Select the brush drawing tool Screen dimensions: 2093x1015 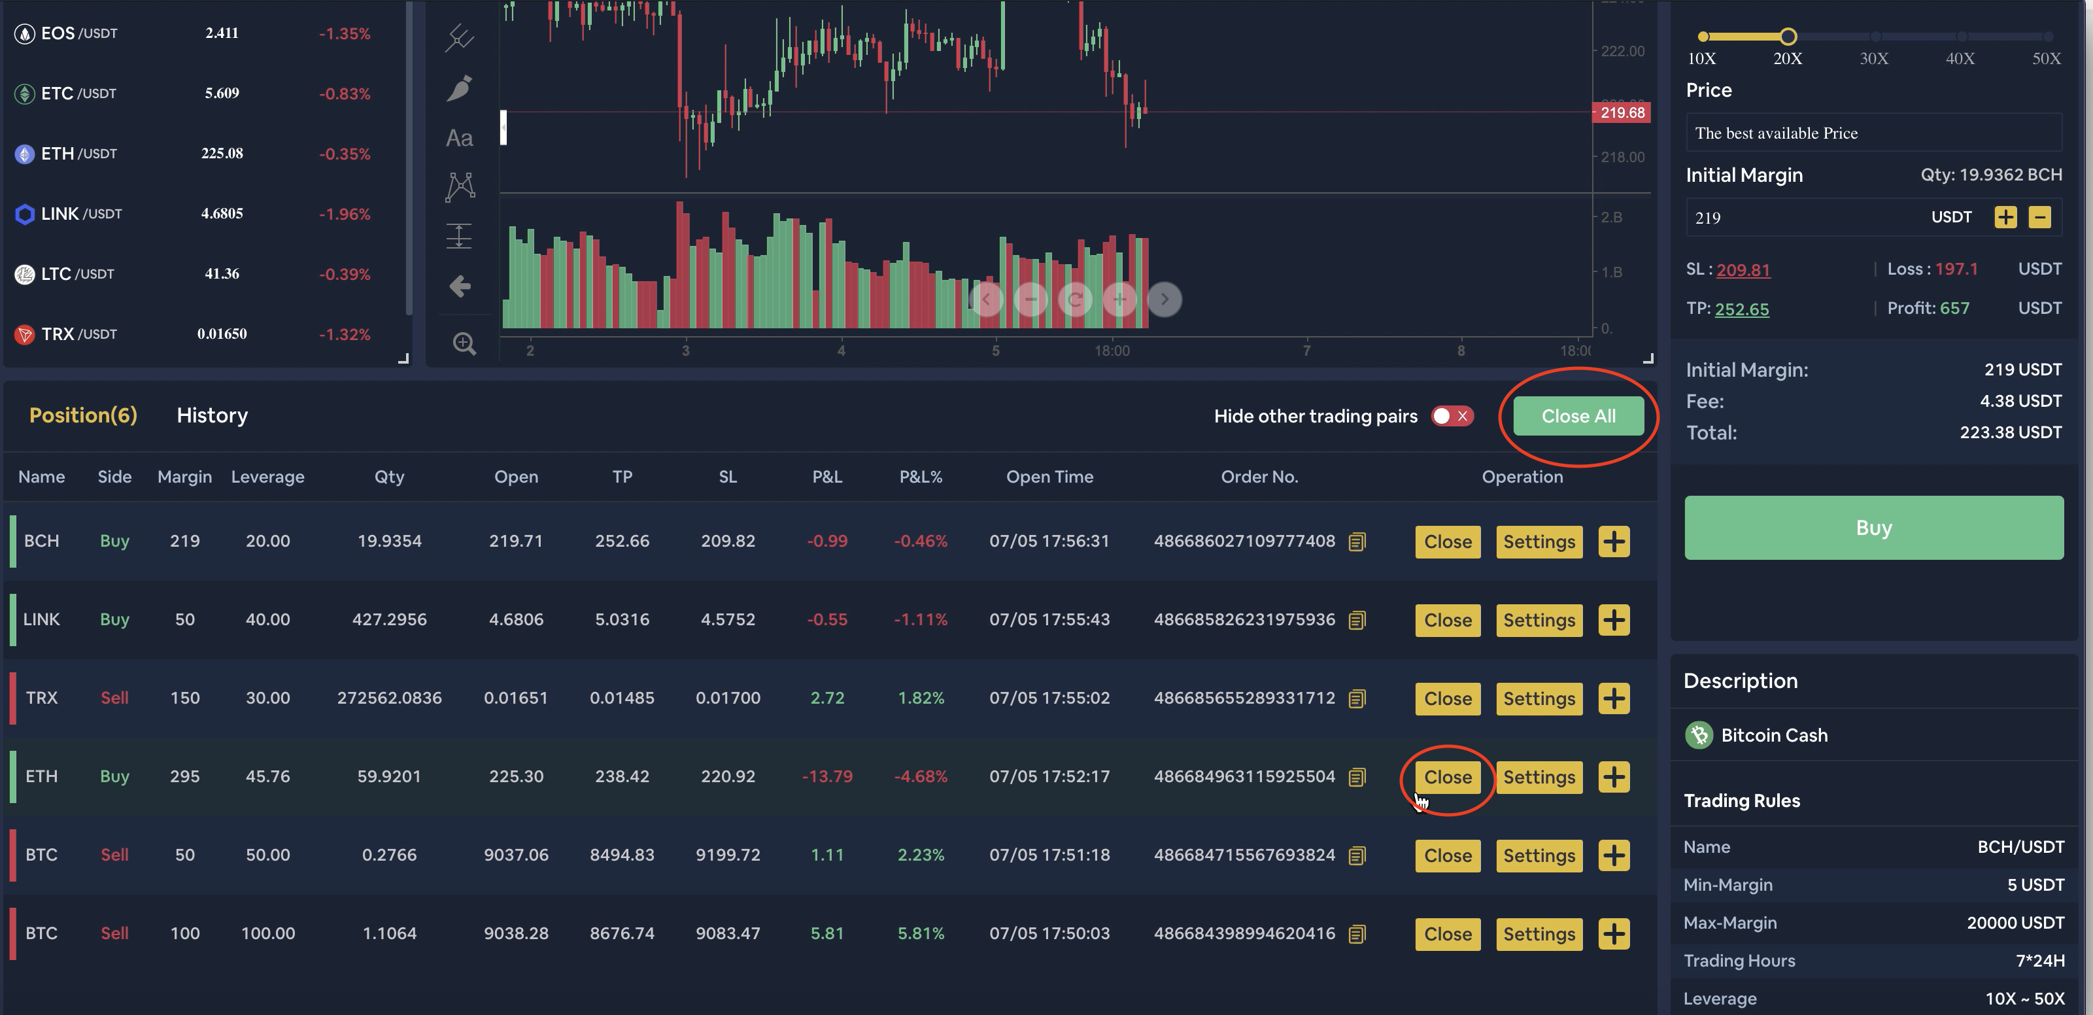(x=459, y=88)
